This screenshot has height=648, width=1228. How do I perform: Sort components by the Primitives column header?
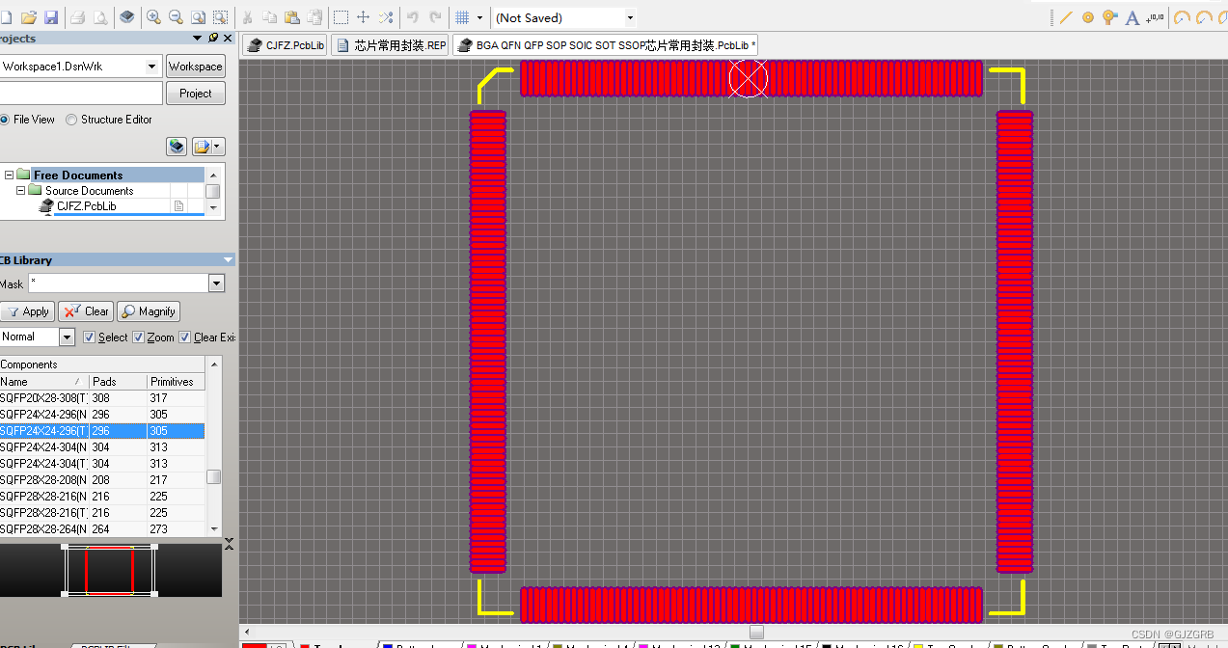click(x=177, y=382)
